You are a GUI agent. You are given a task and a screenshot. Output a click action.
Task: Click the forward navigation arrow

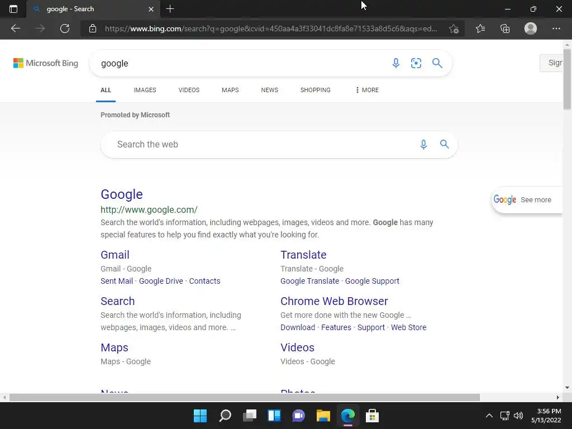[x=40, y=28]
